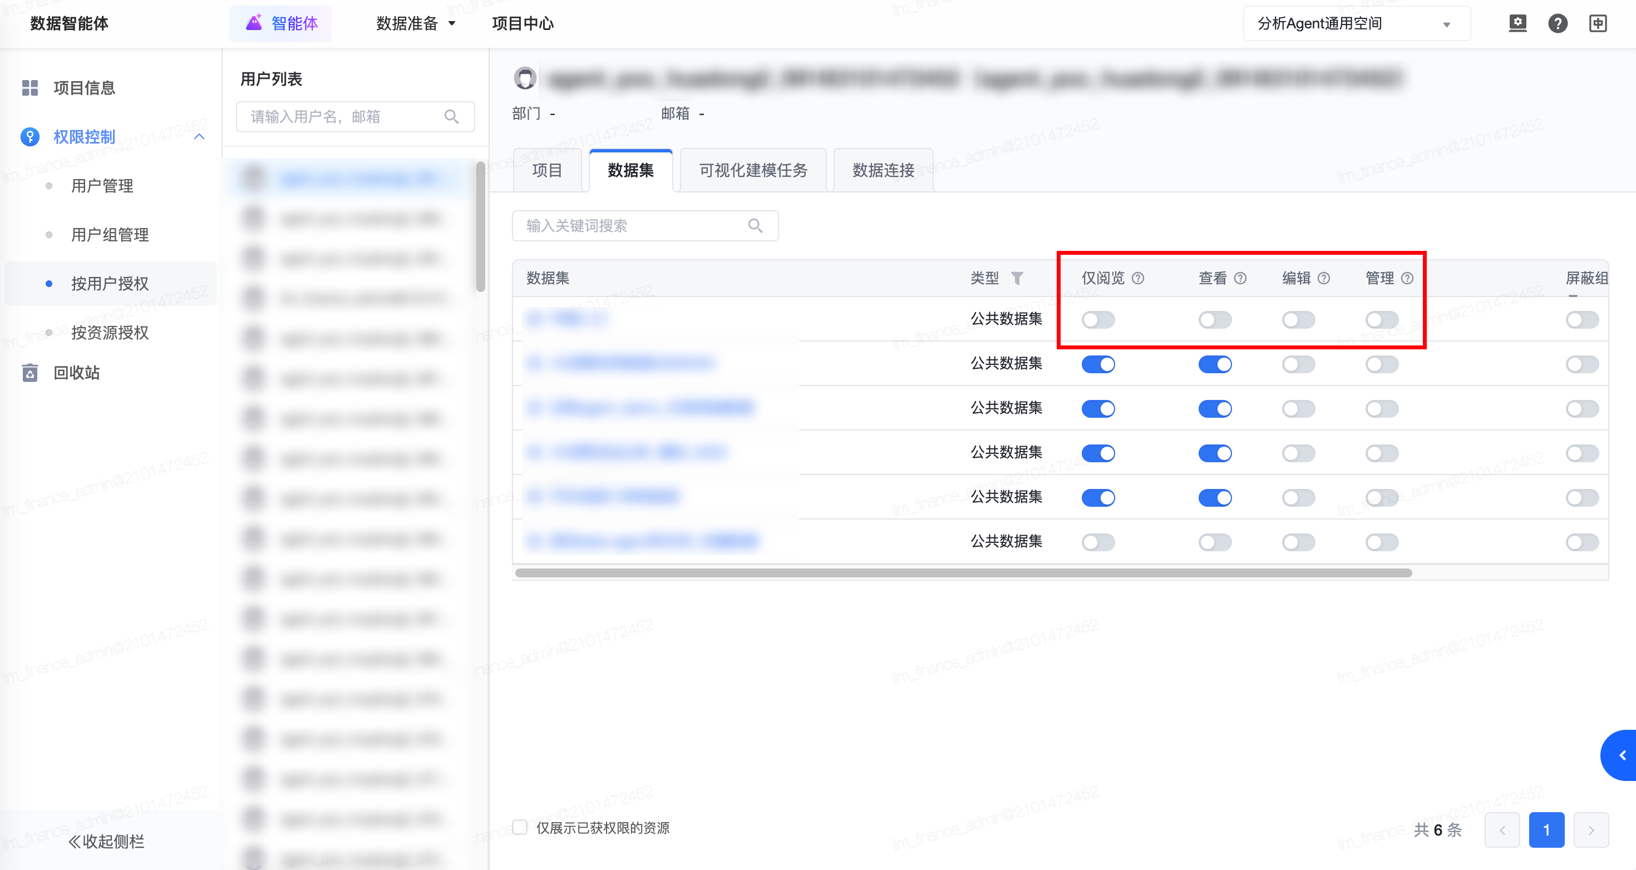Switch to the 项目 tab

click(x=547, y=170)
